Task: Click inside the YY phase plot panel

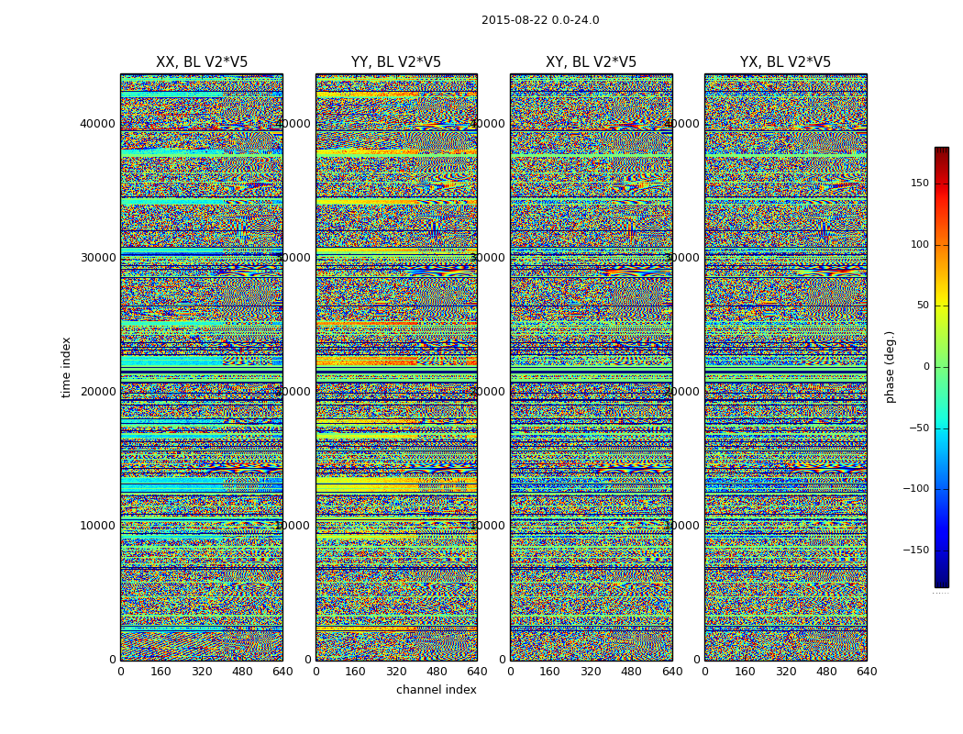Action: coord(396,367)
